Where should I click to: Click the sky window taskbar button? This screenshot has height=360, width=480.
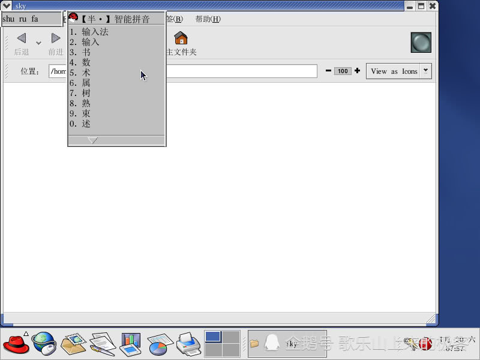pyautogui.click(x=287, y=344)
